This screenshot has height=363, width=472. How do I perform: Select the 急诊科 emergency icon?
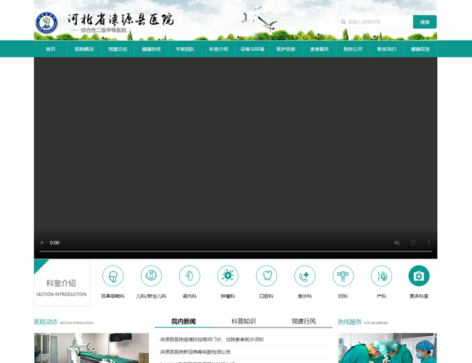305,276
